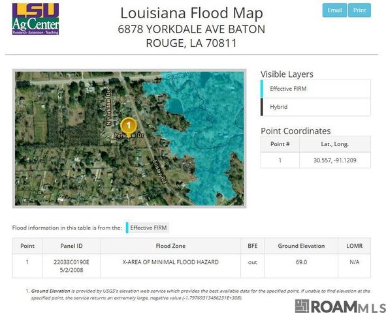This screenshot has width=386, height=313.
Task: Click the Point # column header
Action: (280, 144)
